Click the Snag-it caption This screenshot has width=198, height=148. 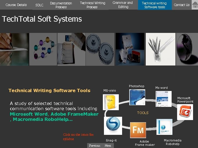[x=111, y=140]
